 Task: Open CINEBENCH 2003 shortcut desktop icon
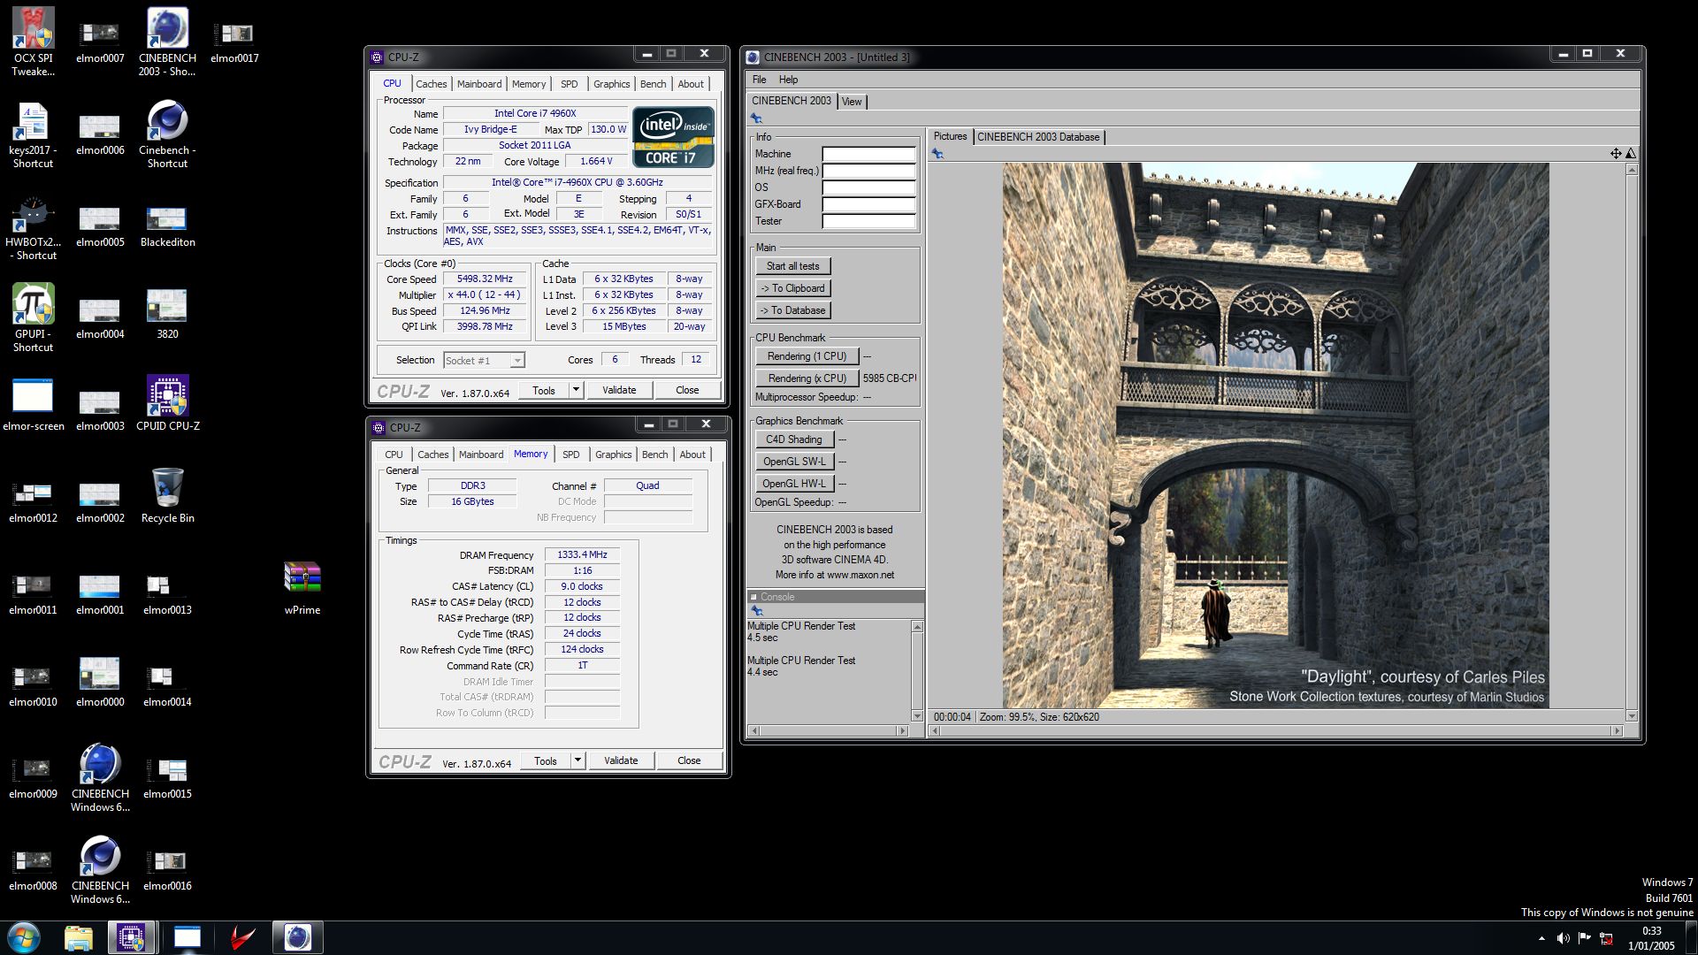pyautogui.click(x=167, y=42)
